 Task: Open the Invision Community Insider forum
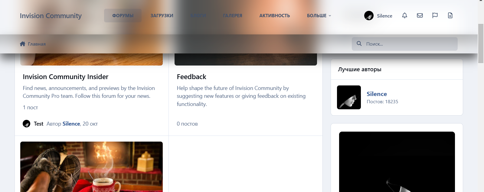66,77
